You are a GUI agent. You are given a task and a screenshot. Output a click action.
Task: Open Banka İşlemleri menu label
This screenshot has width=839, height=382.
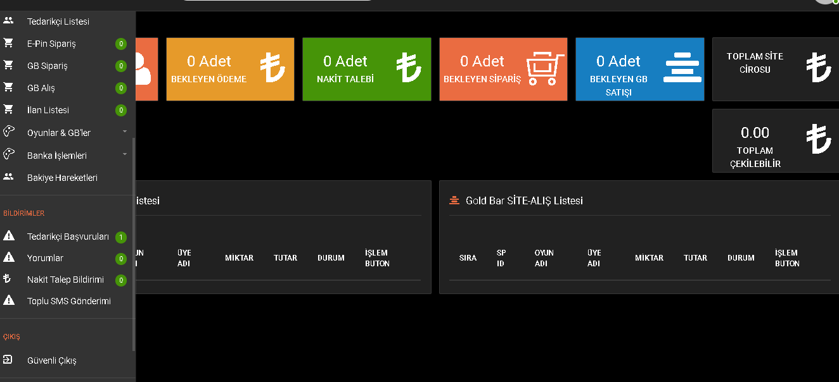click(57, 156)
